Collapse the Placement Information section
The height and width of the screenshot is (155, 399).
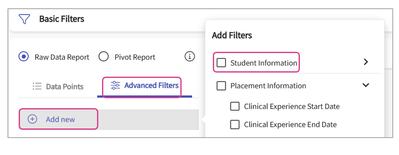366,85
